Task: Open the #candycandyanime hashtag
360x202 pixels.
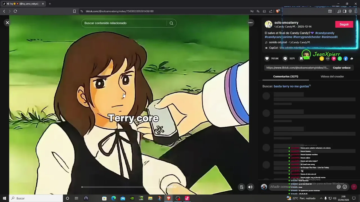Action: pyautogui.click(x=278, y=37)
